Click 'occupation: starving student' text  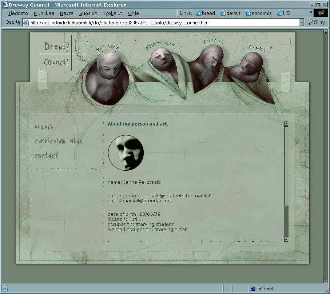(x=140, y=225)
